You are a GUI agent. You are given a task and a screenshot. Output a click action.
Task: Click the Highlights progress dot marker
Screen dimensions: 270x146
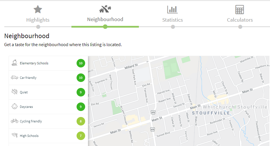tap(38, 27)
